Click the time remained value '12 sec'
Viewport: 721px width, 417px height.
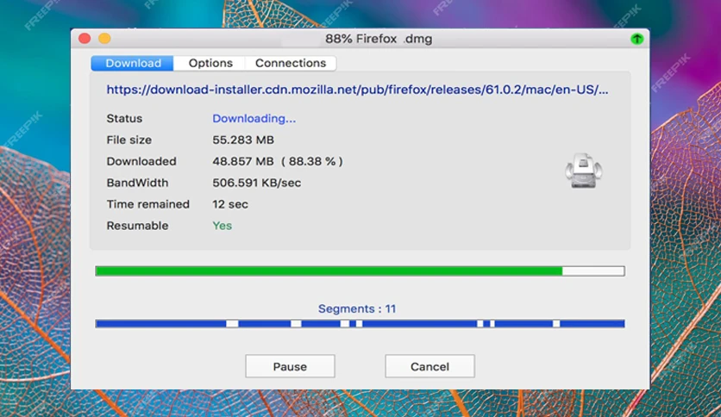(230, 204)
